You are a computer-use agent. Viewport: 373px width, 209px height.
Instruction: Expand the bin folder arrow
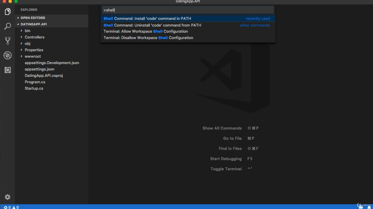coord(21,31)
